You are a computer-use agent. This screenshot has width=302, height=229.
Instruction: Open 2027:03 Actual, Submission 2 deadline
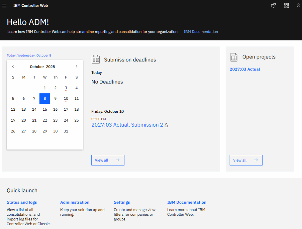coord(127,125)
